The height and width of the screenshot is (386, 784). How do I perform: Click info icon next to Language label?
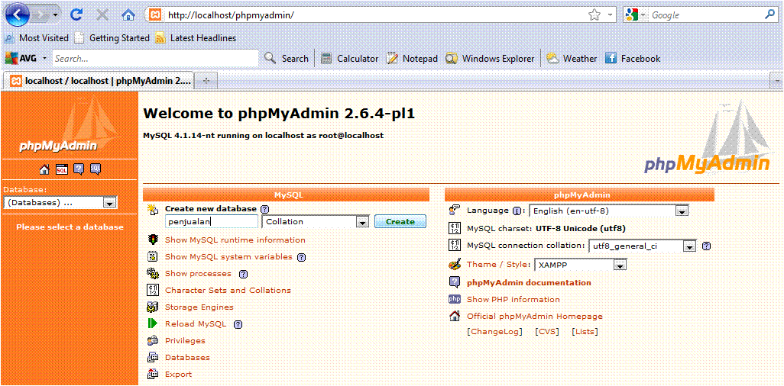pos(517,211)
